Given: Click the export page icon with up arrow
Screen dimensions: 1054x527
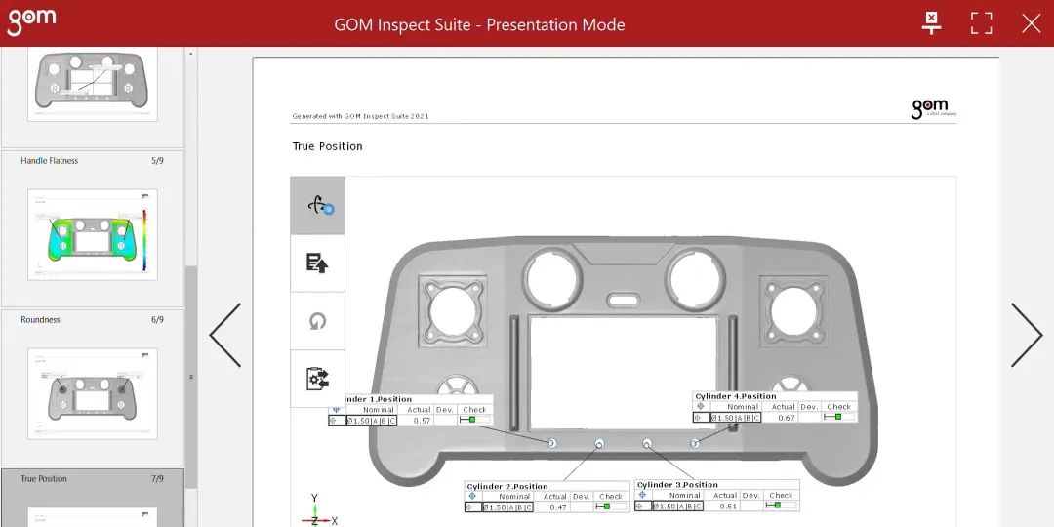Looking at the screenshot, I should pyautogui.click(x=318, y=263).
